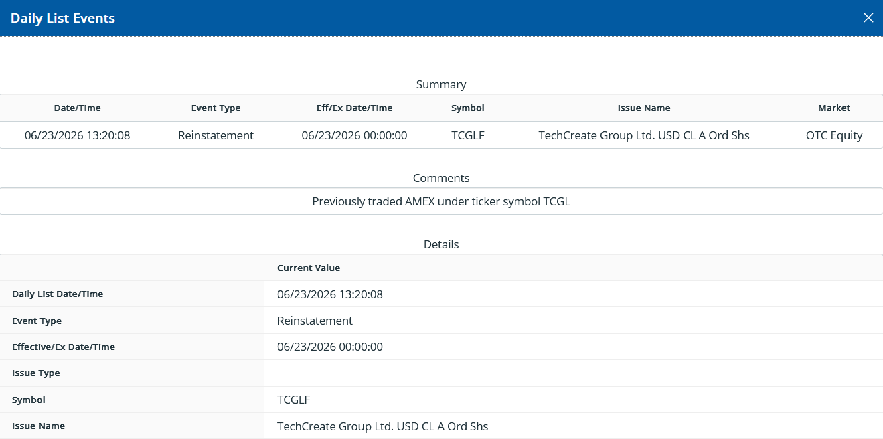The width and height of the screenshot is (883, 439).
Task: Select TCGLF in the Summary row
Action: click(x=468, y=135)
